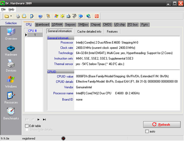
Task: Click the clock picture toolbar icon
Action: (x=68, y=16)
